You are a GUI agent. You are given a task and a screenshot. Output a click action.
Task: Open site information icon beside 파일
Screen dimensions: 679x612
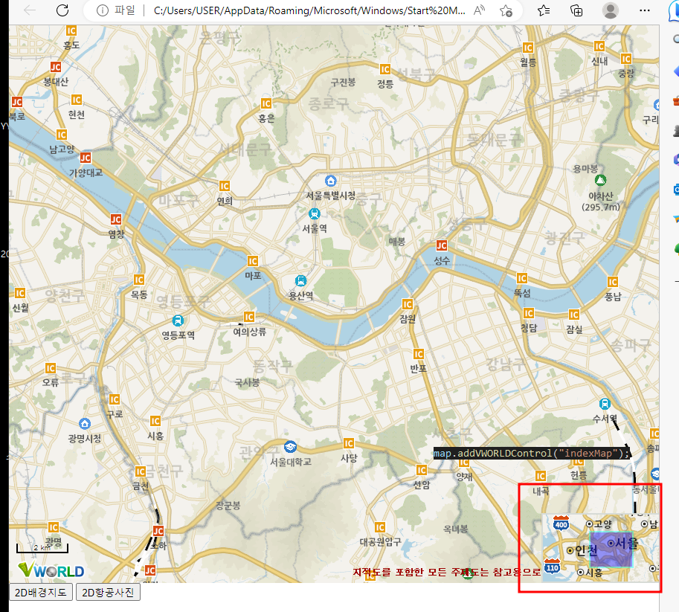(103, 10)
